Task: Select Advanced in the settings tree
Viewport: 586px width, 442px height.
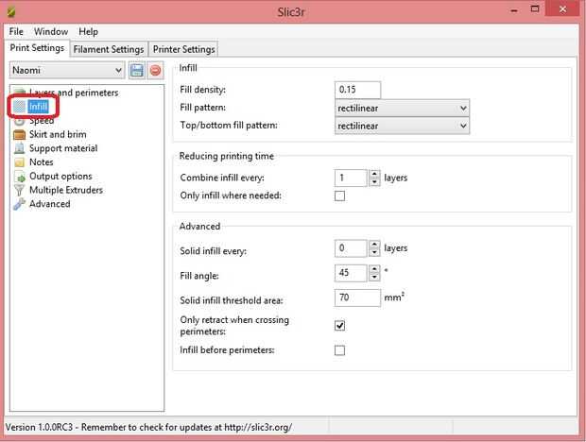Action: pos(50,204)
